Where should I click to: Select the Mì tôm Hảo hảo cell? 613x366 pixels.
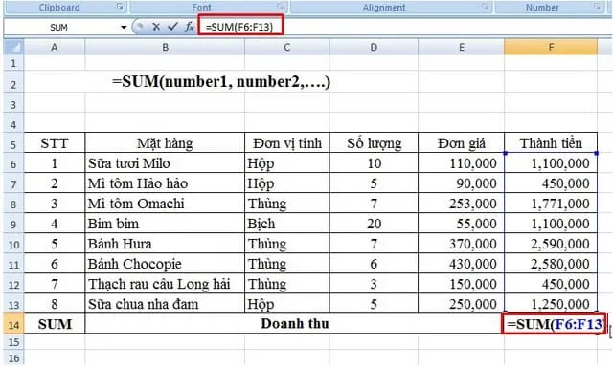click(165, 183)
